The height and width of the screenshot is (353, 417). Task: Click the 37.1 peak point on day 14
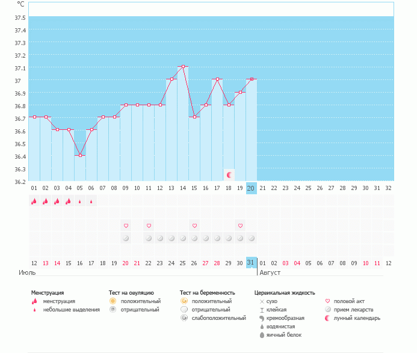point(183,67)
